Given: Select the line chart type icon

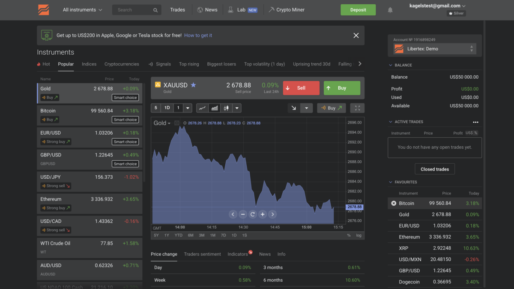Looking at the screenshot, I should [x=202, y=108].
